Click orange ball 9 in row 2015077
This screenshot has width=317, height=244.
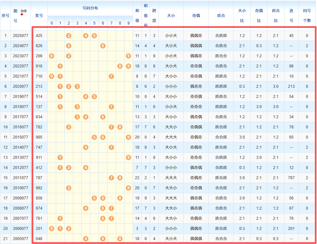pyautogui.click(x=128, y=138)
